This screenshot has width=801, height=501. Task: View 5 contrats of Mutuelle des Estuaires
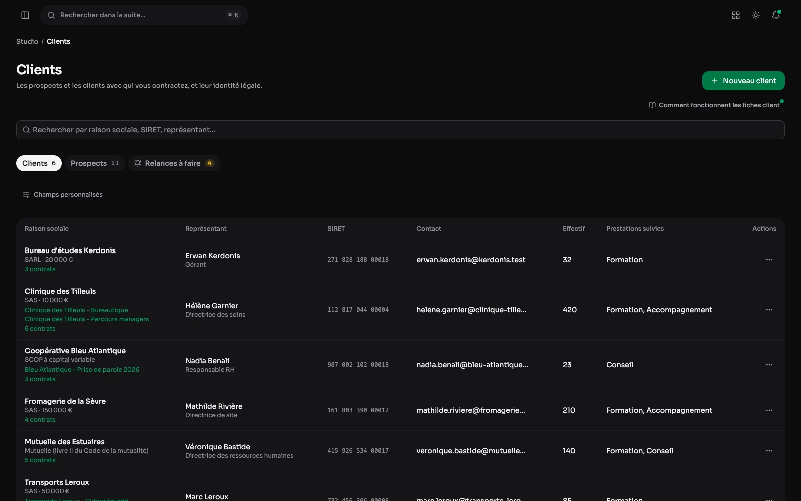[x=40, y=460]
